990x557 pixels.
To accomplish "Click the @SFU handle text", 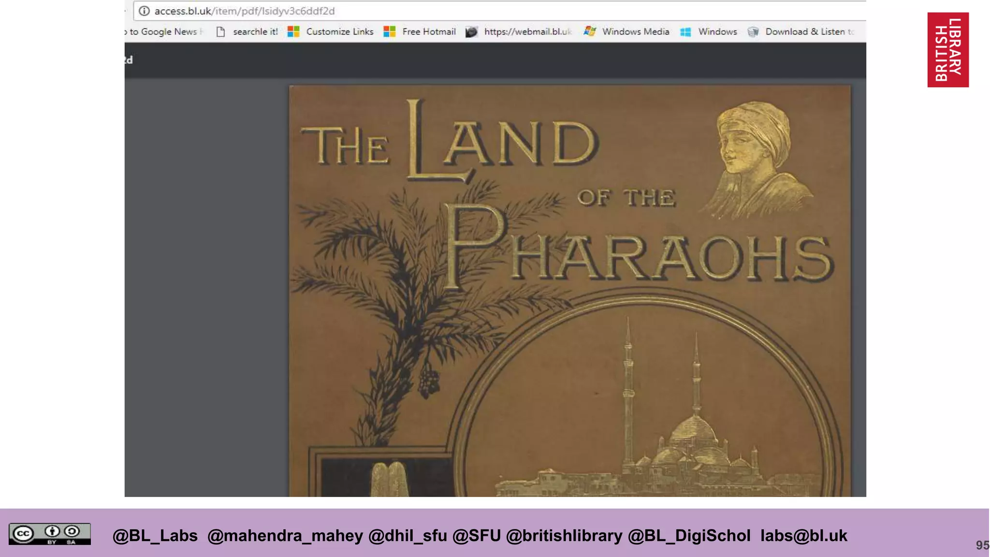I will [x=477, y=536].
